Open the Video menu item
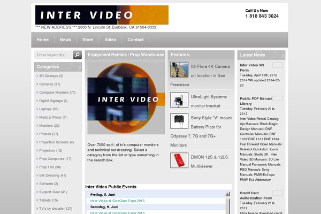Image resolution: width=321 pixels, height=214 pixels. (110, 40)
